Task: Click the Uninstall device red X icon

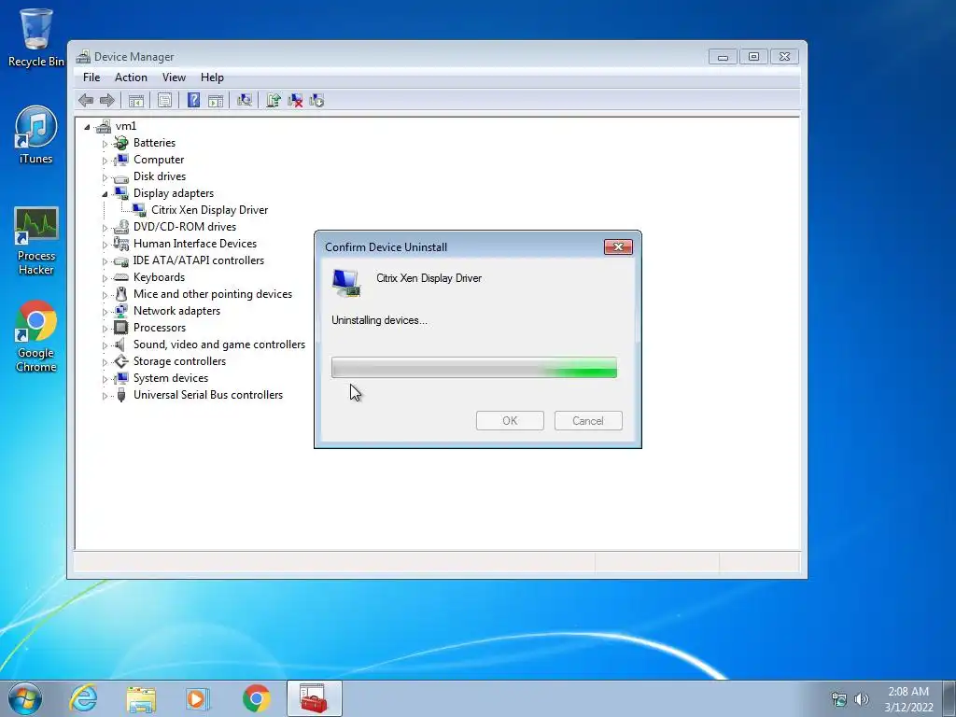Action: point(295,101)
